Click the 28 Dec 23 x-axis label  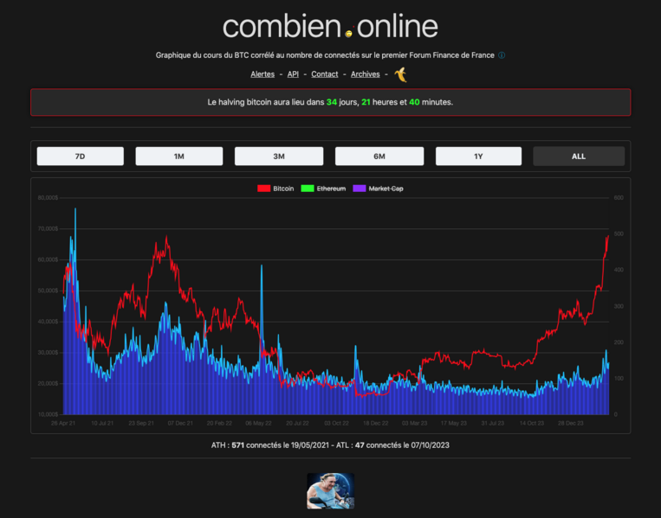tap(571, 424)
